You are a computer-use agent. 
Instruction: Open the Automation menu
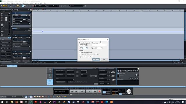(x=25, y=3)
